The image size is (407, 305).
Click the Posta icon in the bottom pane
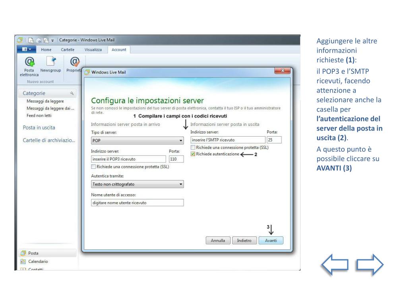coord(23,253)
